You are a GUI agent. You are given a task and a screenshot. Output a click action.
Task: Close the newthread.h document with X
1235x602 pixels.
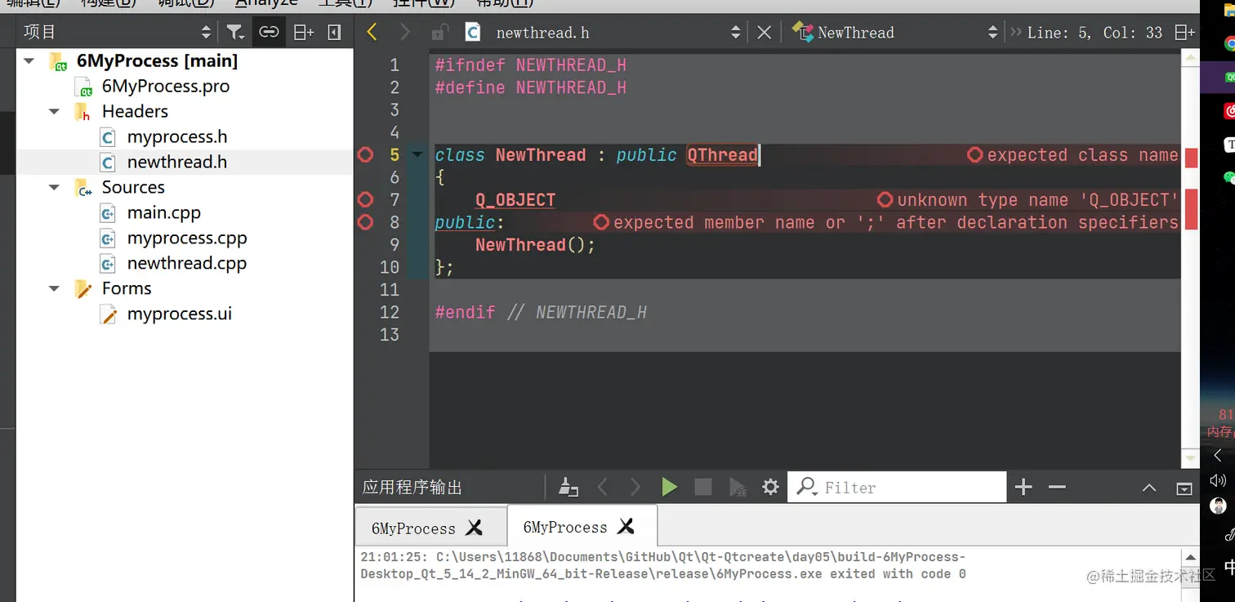coord(764,32)
